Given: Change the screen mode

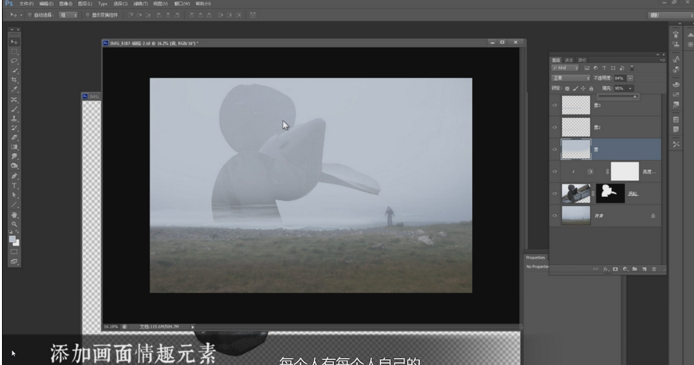Looking at the screenshot, I should 14,262.
